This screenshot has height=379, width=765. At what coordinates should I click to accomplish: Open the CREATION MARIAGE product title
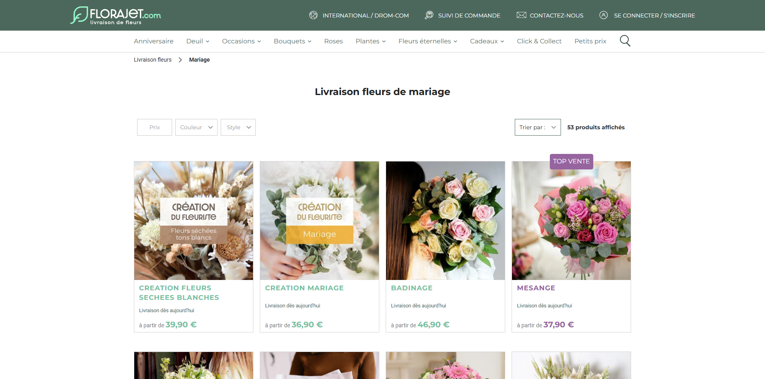[x=304, y=288]
